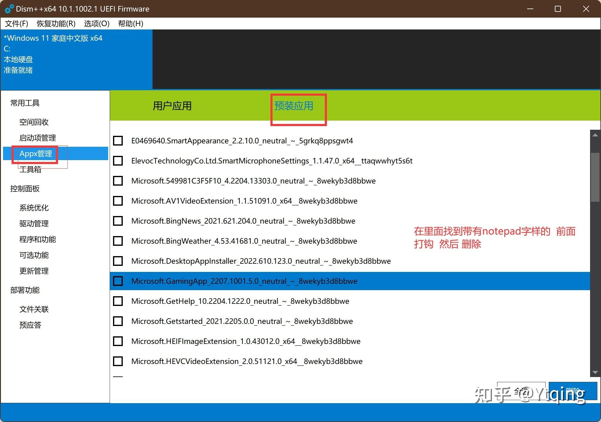
Task: Check the Microsoft.BingNews package checkbox
Action: click(118, 221)
